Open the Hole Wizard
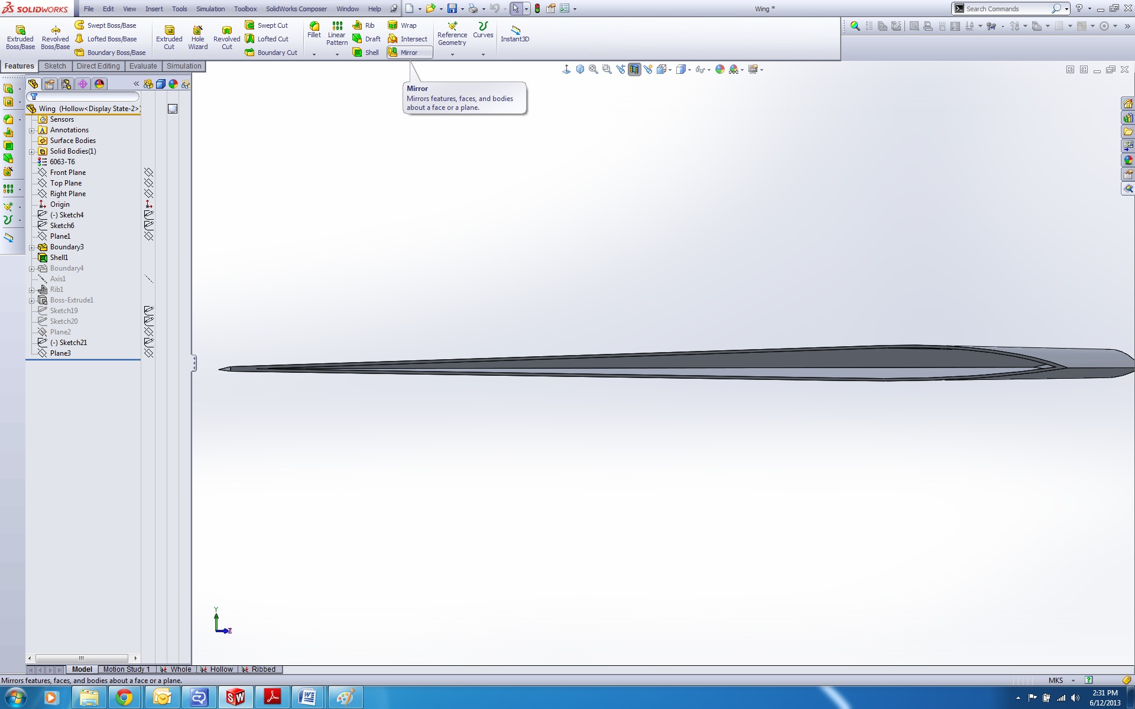The width and height of the screenshot is (1135, 709). click(x=197, y=38)
